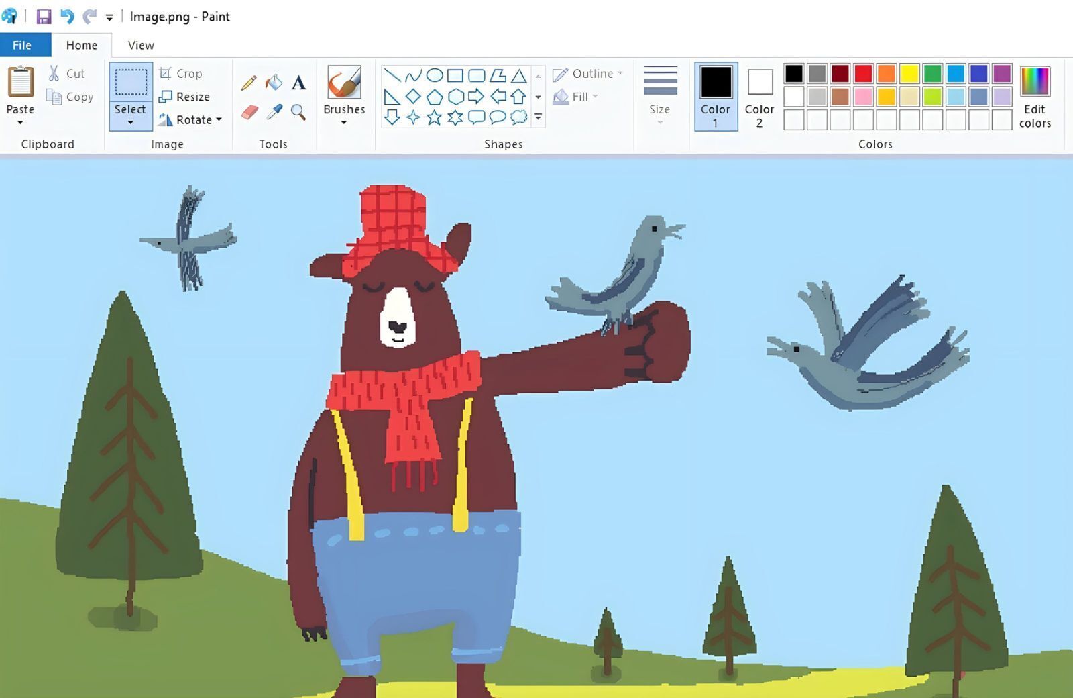Select the Polygon shape
Screen dimensions: 1073x698
click(498, 75)
